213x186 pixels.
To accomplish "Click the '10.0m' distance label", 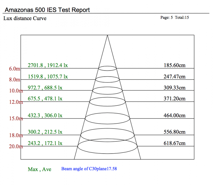I will pyautogui.click(x=16, y=91).
